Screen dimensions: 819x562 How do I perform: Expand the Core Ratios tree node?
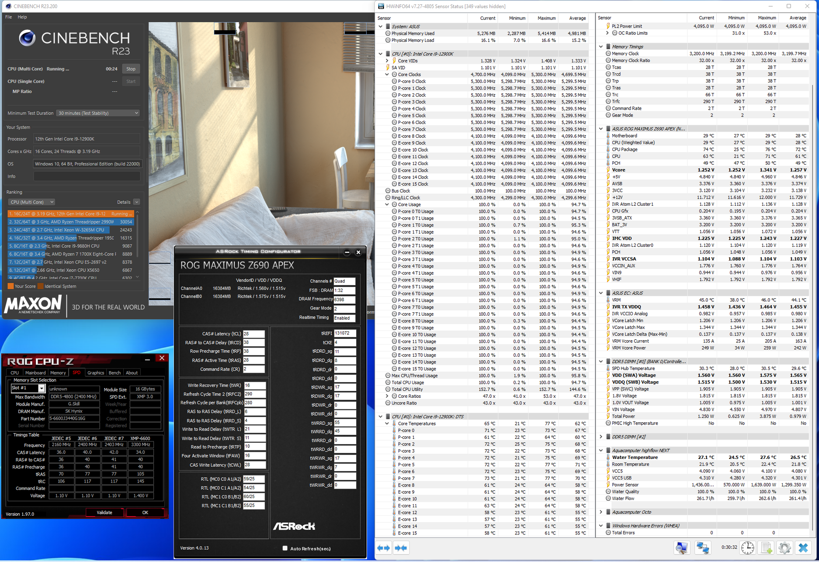coord(387,396)
